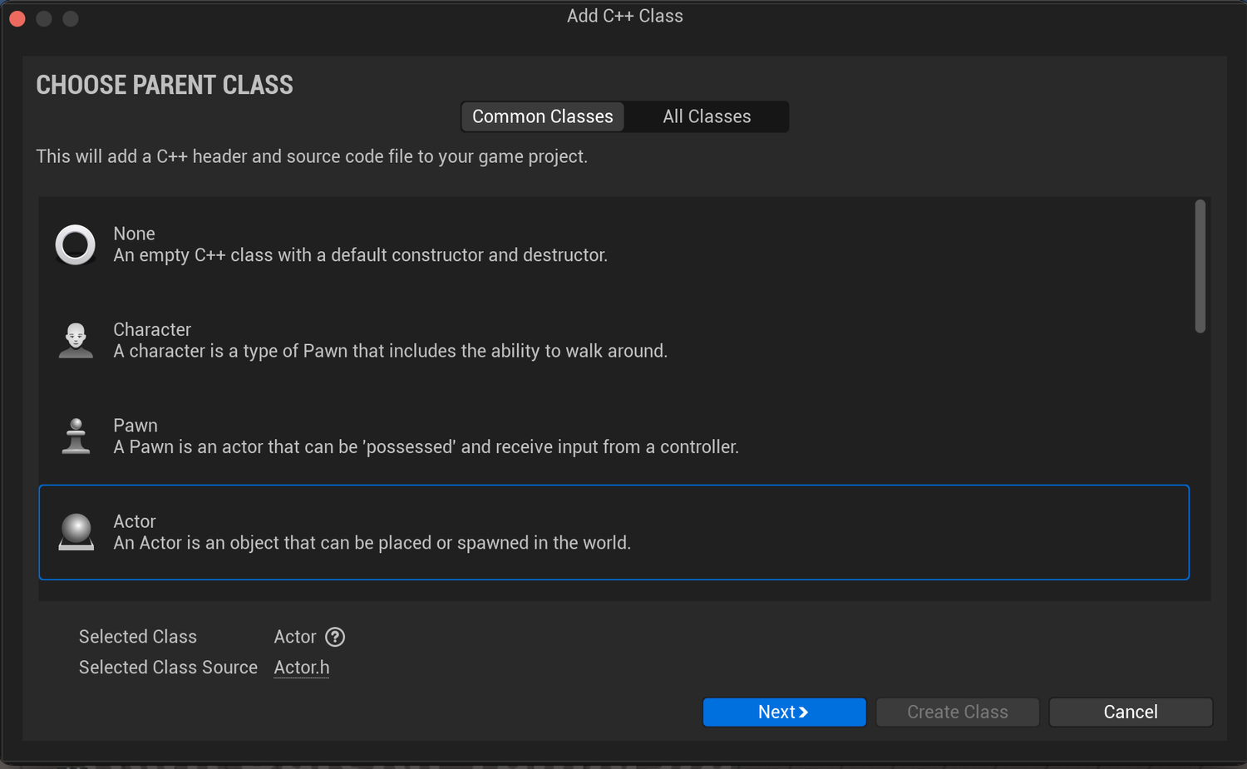Click the Pawn description about possessed controller

click(426, 447)
